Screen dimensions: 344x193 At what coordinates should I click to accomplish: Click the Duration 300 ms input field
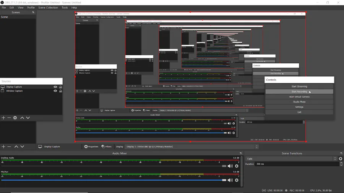point(297,164)
